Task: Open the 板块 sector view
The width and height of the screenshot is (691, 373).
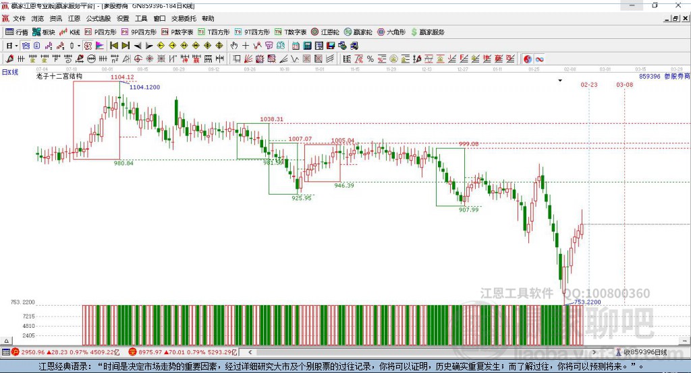Action: tap(44, 32)
